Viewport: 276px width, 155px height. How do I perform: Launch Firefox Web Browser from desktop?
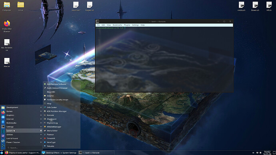(7, 26)
